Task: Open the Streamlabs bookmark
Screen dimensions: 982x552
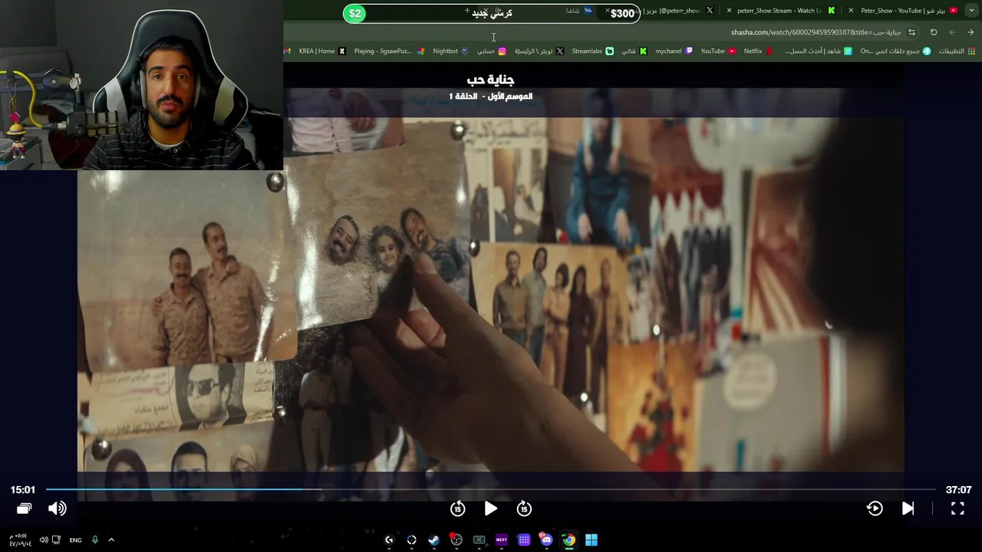Action: tap(592, 51)
